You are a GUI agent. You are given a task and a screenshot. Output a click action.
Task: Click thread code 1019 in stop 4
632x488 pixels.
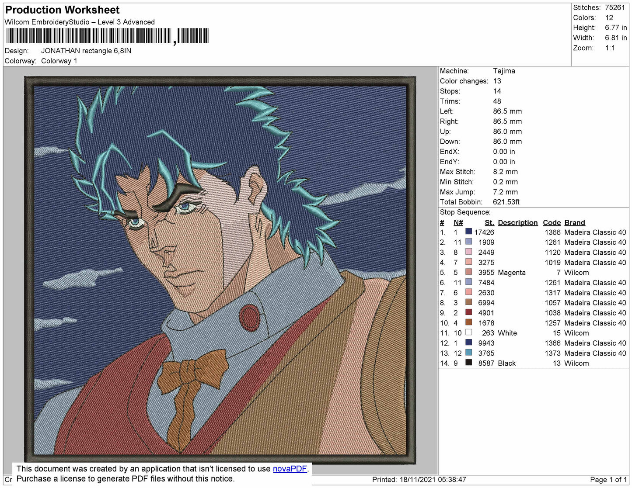(x=552, y=262)
